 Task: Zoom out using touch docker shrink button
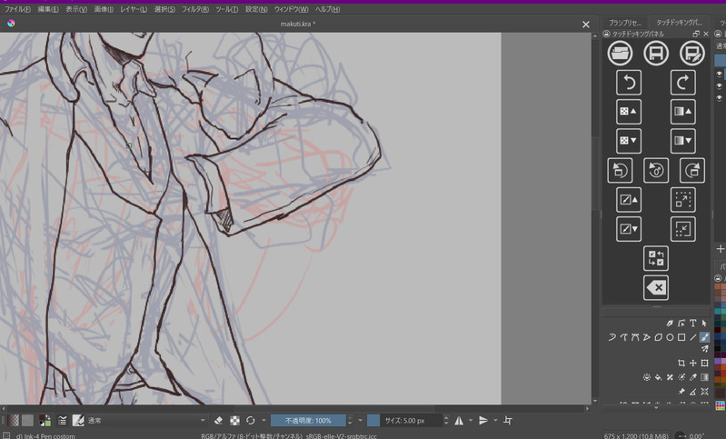[683, 229]
